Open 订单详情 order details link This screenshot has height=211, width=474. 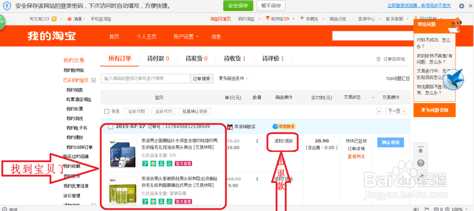(x=356, y=148)
